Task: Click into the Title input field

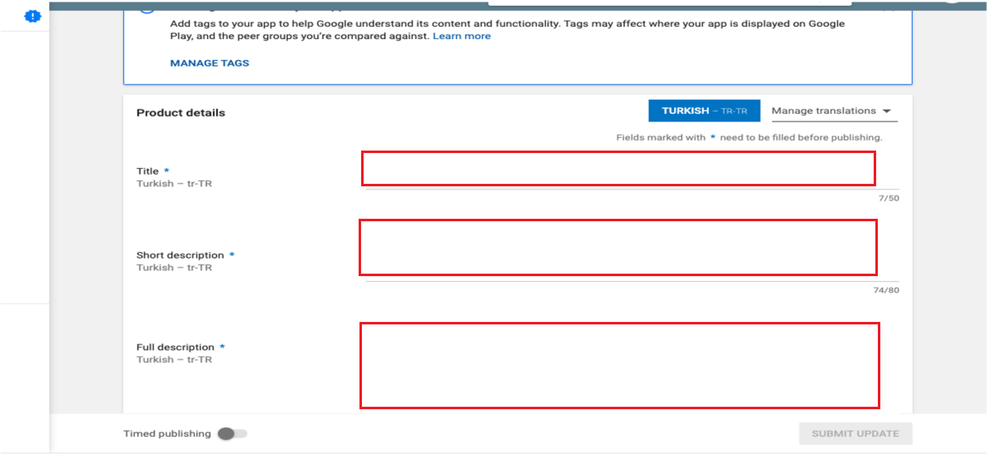Action: click(x=618, y=169)
